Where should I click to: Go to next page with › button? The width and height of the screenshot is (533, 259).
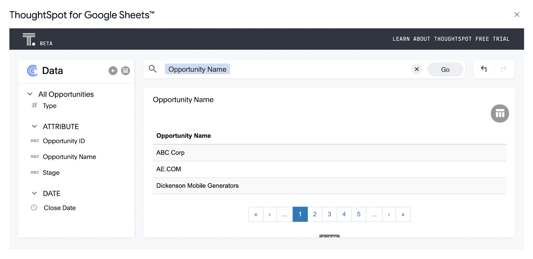click(x=389, y=214)
